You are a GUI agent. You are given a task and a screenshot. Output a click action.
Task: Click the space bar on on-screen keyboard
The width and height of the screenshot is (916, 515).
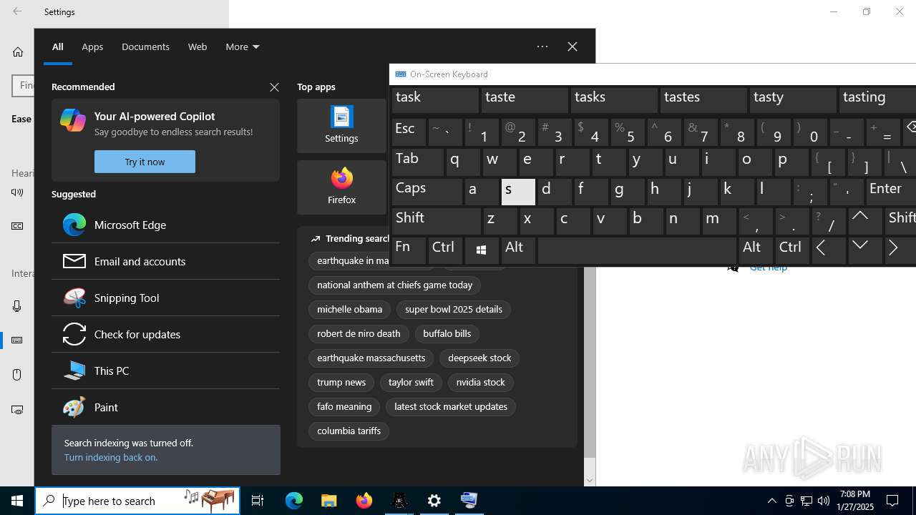[637, 251]
